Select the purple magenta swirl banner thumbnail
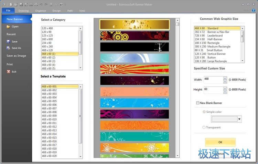 pyautogui.click(x=135, y=114)
